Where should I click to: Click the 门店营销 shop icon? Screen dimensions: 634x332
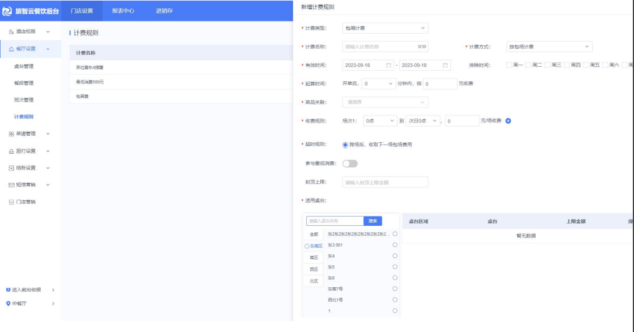coord(11,202)
